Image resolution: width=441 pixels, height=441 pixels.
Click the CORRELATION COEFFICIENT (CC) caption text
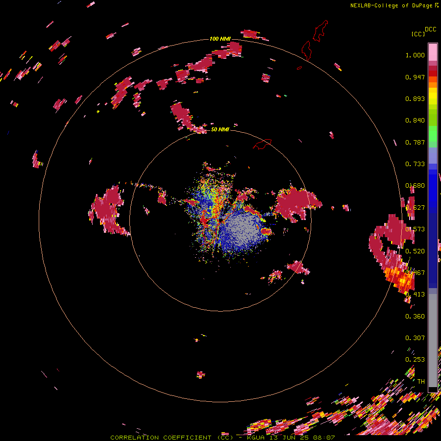coord(171,438)
